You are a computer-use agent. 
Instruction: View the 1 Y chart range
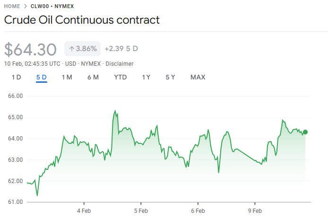click(147, 77)
